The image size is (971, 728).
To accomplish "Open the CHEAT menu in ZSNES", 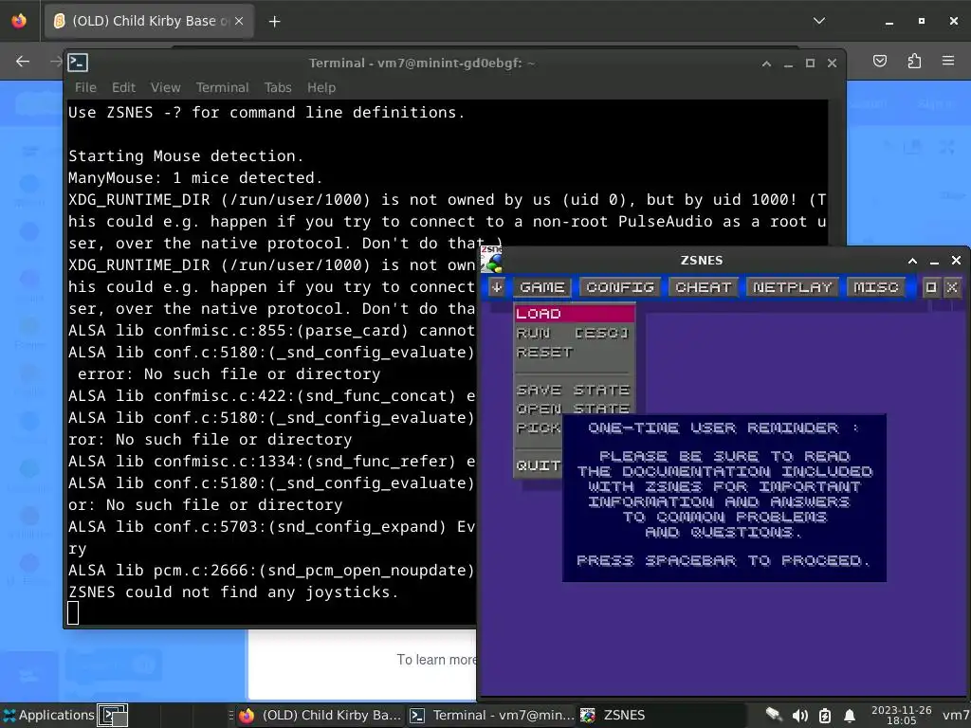I will point(703,287).
